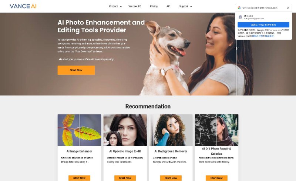
Task: Go to the API page
Action: pyautogui.click(x=168, y=6)
